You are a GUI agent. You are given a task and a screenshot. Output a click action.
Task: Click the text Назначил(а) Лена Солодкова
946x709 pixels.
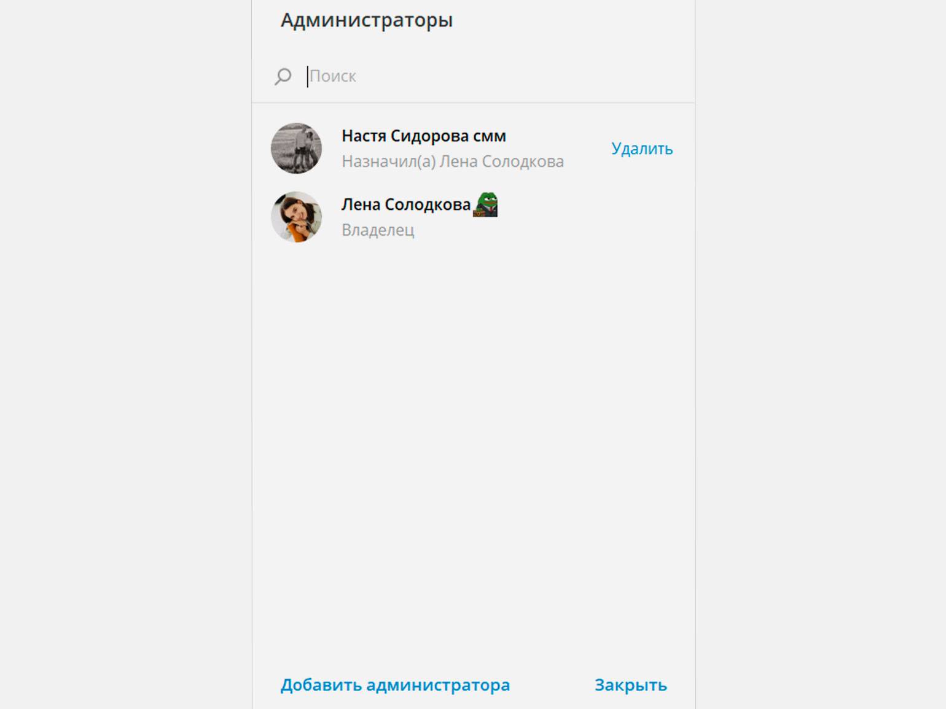453,161
